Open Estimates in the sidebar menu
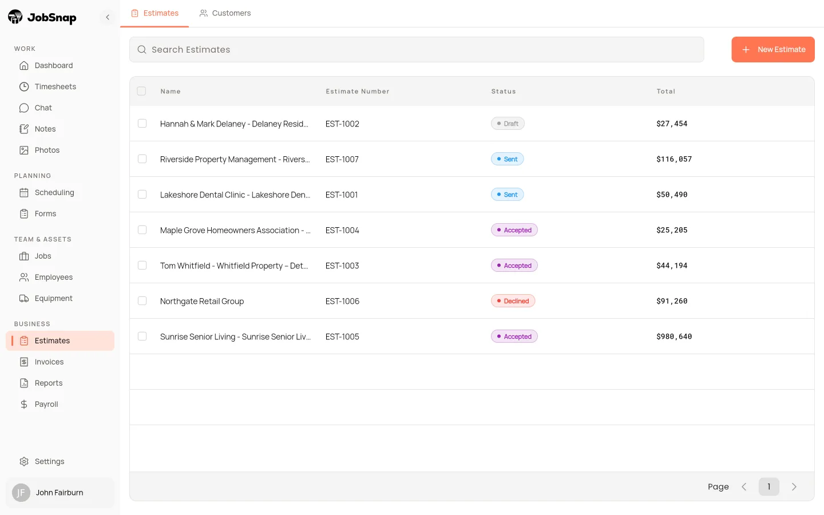Screen dimensions: 824x515 tap(60, 341)
